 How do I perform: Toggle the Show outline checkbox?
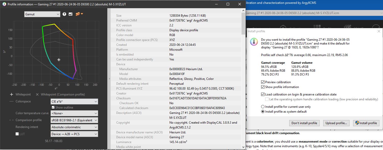click(x=53, y=108)
